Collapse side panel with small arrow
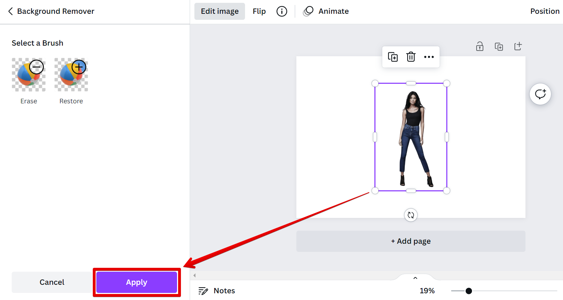Screen dimensions: 563x300 (x=194, y=275)
